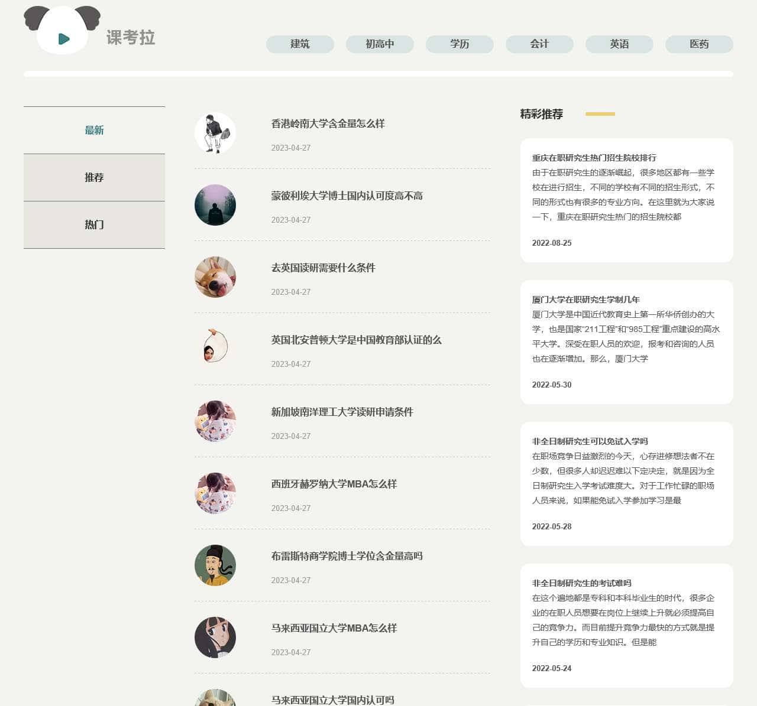The height and width of the screenshot is (706, 757).
Task: Open the 英语 category
Action: pyautogui.click(x=619, y=44)
